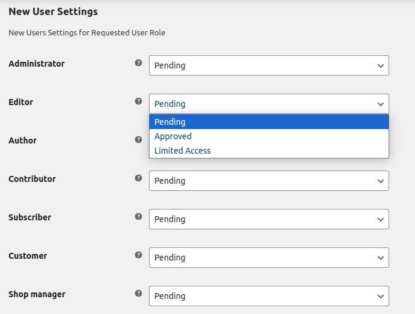The width and height of the screenshot is (415, 314).
Task: Click the Shop manager dropdown chevron arrow
Action: (381, 296)
